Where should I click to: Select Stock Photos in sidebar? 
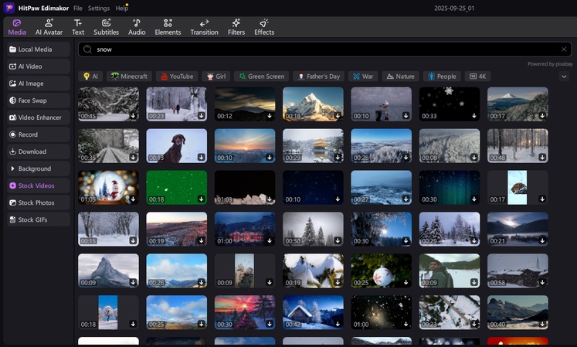(39, 202)
